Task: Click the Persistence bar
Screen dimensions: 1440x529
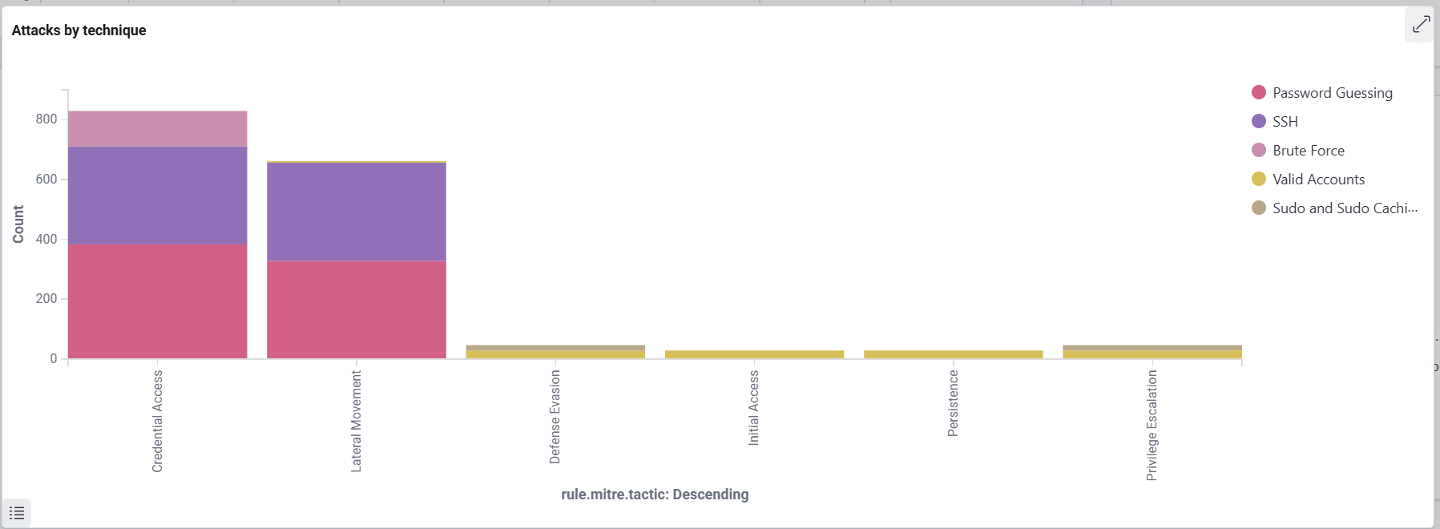Action: (954, 354)
